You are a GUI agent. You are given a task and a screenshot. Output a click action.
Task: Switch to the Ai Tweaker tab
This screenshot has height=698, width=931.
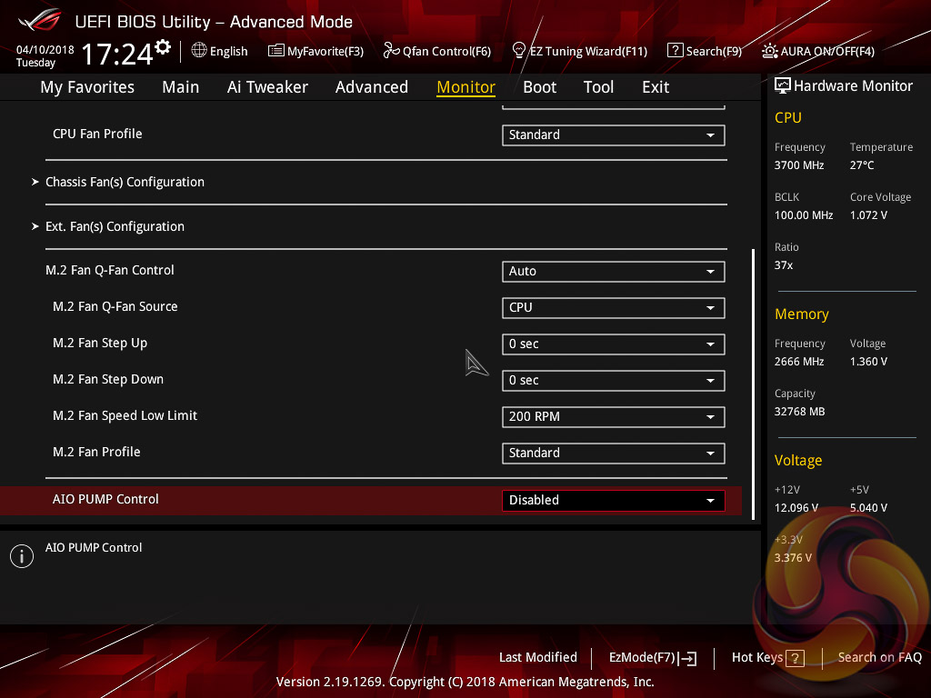pos(267,87)
